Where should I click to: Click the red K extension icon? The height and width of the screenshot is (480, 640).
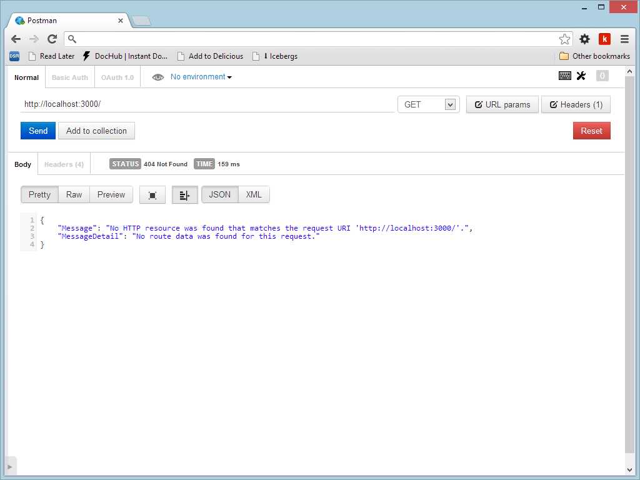tap(604, 39)
